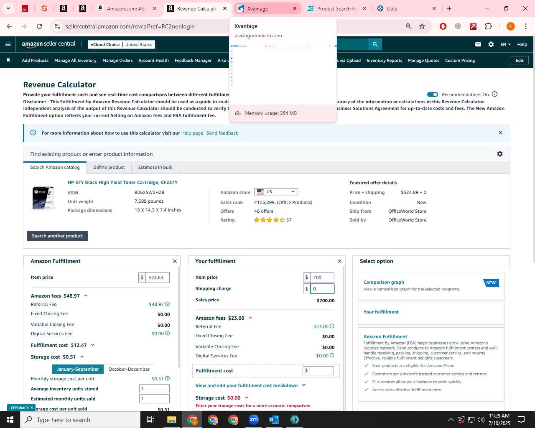Open the Amazon store US dropdown
Screen dimensions: 535x428
pyautogui.click(x=276, y=192)
